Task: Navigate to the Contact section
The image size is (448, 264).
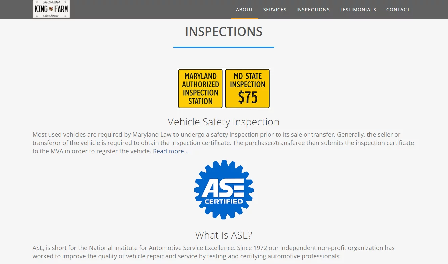Action: pyautogui.click(x=398, y=10)
